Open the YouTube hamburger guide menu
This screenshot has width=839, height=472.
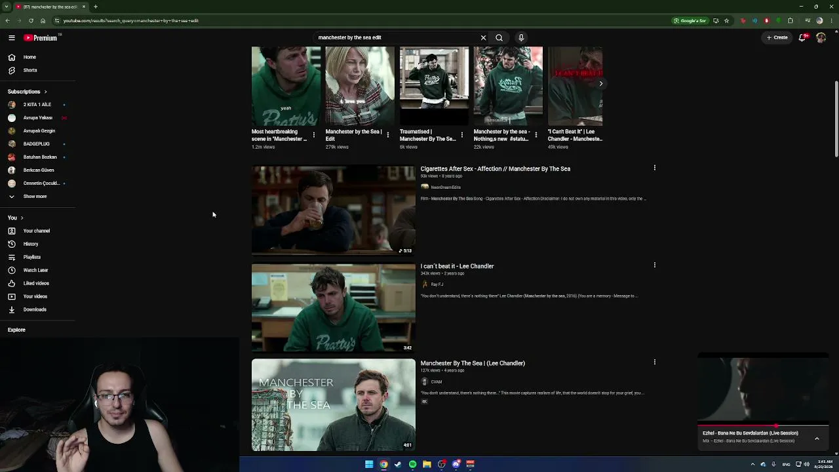12,38
